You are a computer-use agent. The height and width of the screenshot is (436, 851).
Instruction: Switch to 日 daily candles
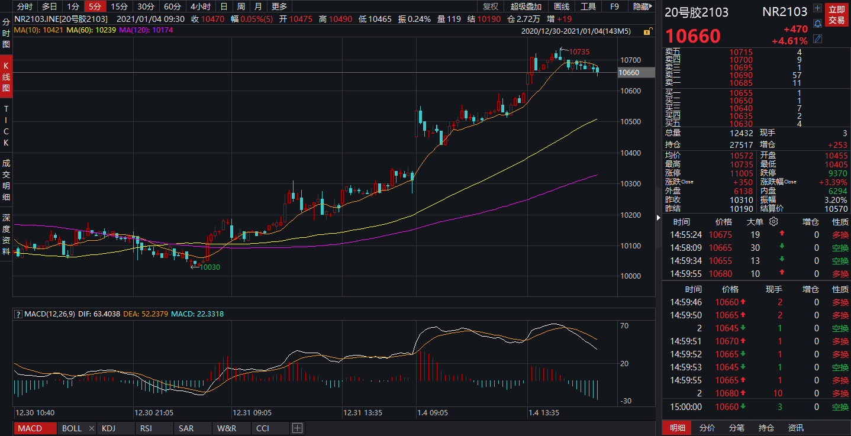pyautogui.click(x=223, y=7)
